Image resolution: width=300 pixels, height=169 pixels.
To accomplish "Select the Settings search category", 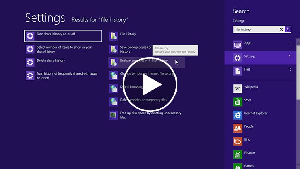I will pyautogui.click(x=262, y=57).
